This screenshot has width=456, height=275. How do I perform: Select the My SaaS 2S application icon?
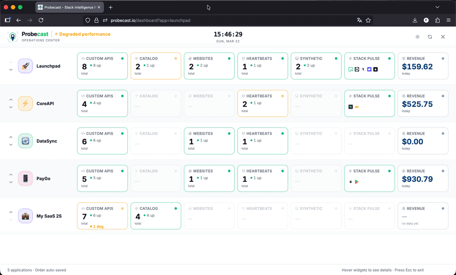pos(25,216)
